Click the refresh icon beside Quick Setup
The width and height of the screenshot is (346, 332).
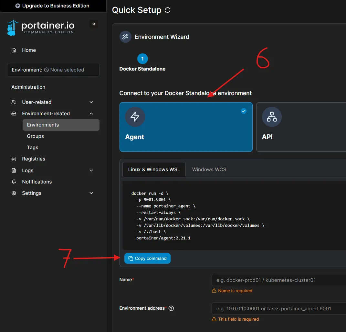click(x=167, y=10)
